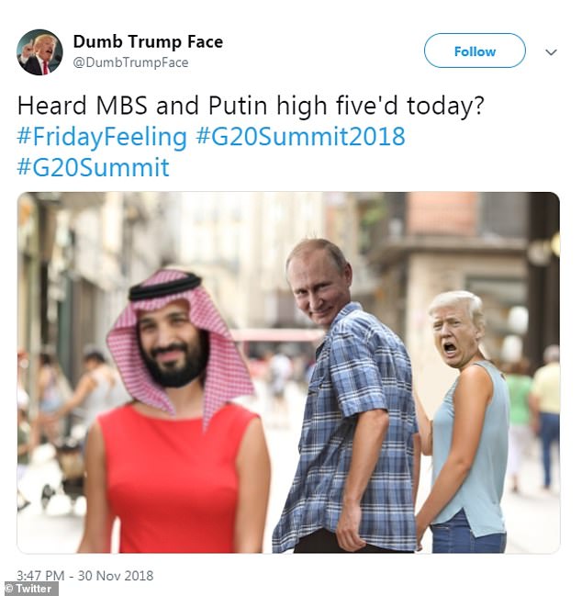Image resolution: width=582 pixels, height=596 pixels.
Task: Open the attached meme image
Action: [288, 373]
